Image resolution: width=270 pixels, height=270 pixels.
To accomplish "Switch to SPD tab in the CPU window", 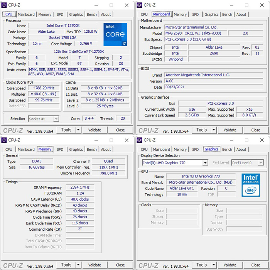I will (x=60, y=15).
